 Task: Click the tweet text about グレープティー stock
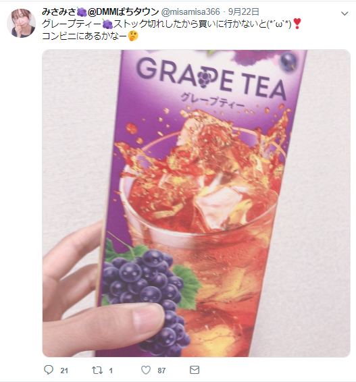coord(172,24)
